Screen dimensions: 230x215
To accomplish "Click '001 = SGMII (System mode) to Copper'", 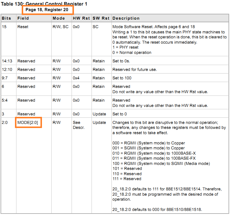I will pos(148,148).
